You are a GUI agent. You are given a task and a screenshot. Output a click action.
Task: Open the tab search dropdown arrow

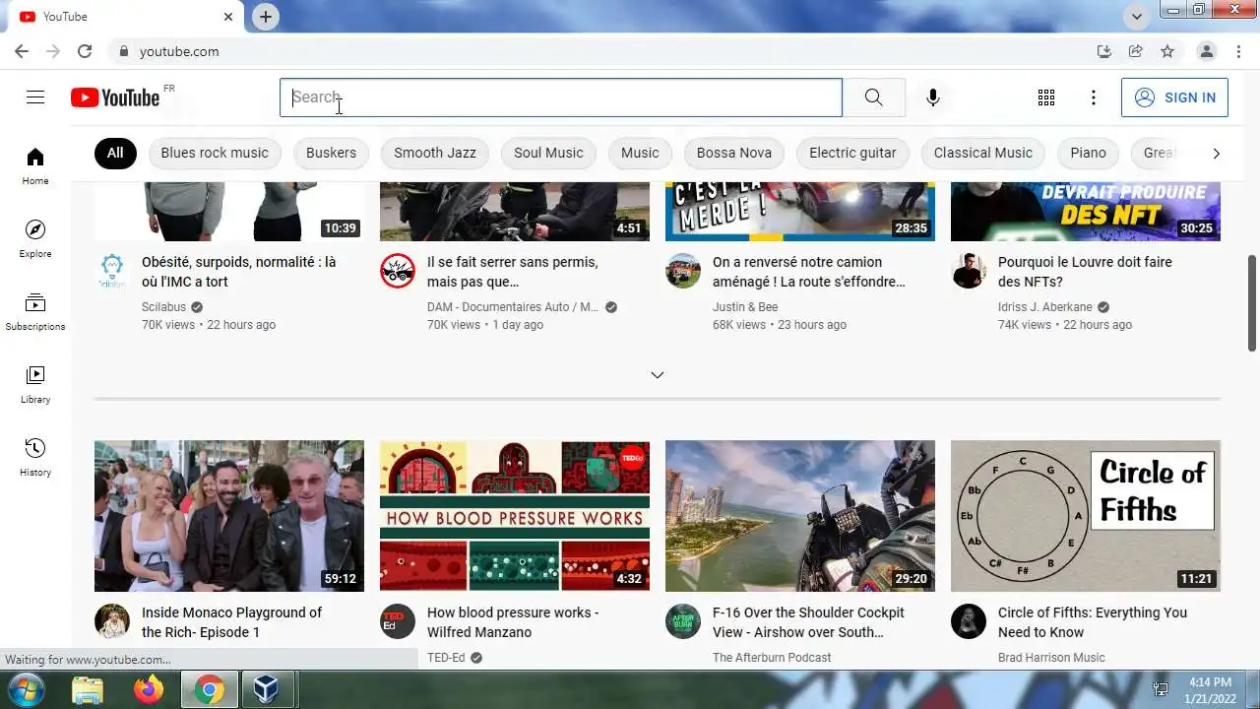coord(1137,17)
